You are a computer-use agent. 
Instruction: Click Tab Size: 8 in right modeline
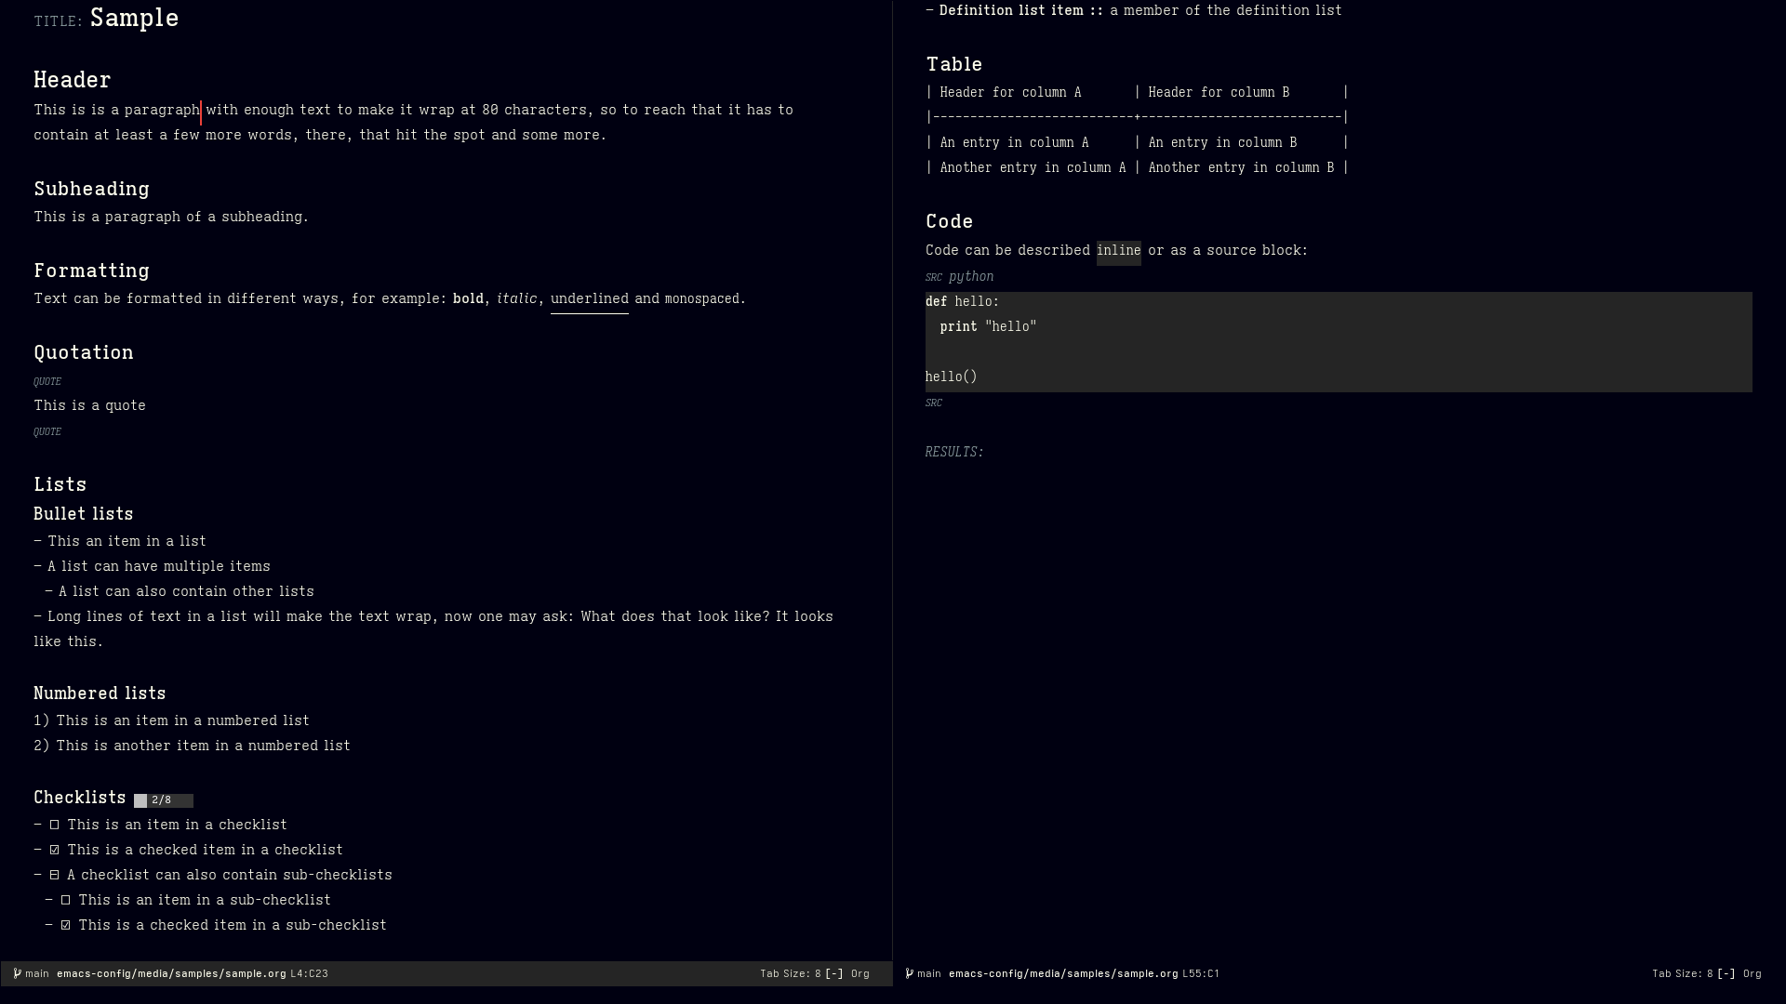(1682, 973)
